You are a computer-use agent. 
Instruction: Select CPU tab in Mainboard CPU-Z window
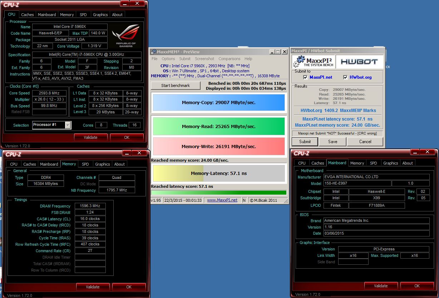302,163
